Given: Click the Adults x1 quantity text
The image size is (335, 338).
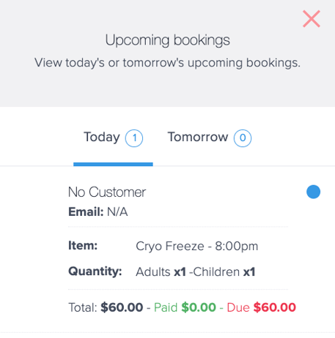Looking at the screenshot, I should pos(161,271).
